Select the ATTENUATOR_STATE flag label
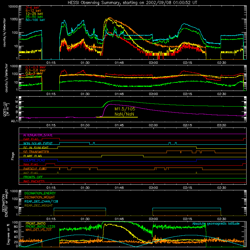The width and height of the screenshot is (250, 250). (x=38, y=135)
